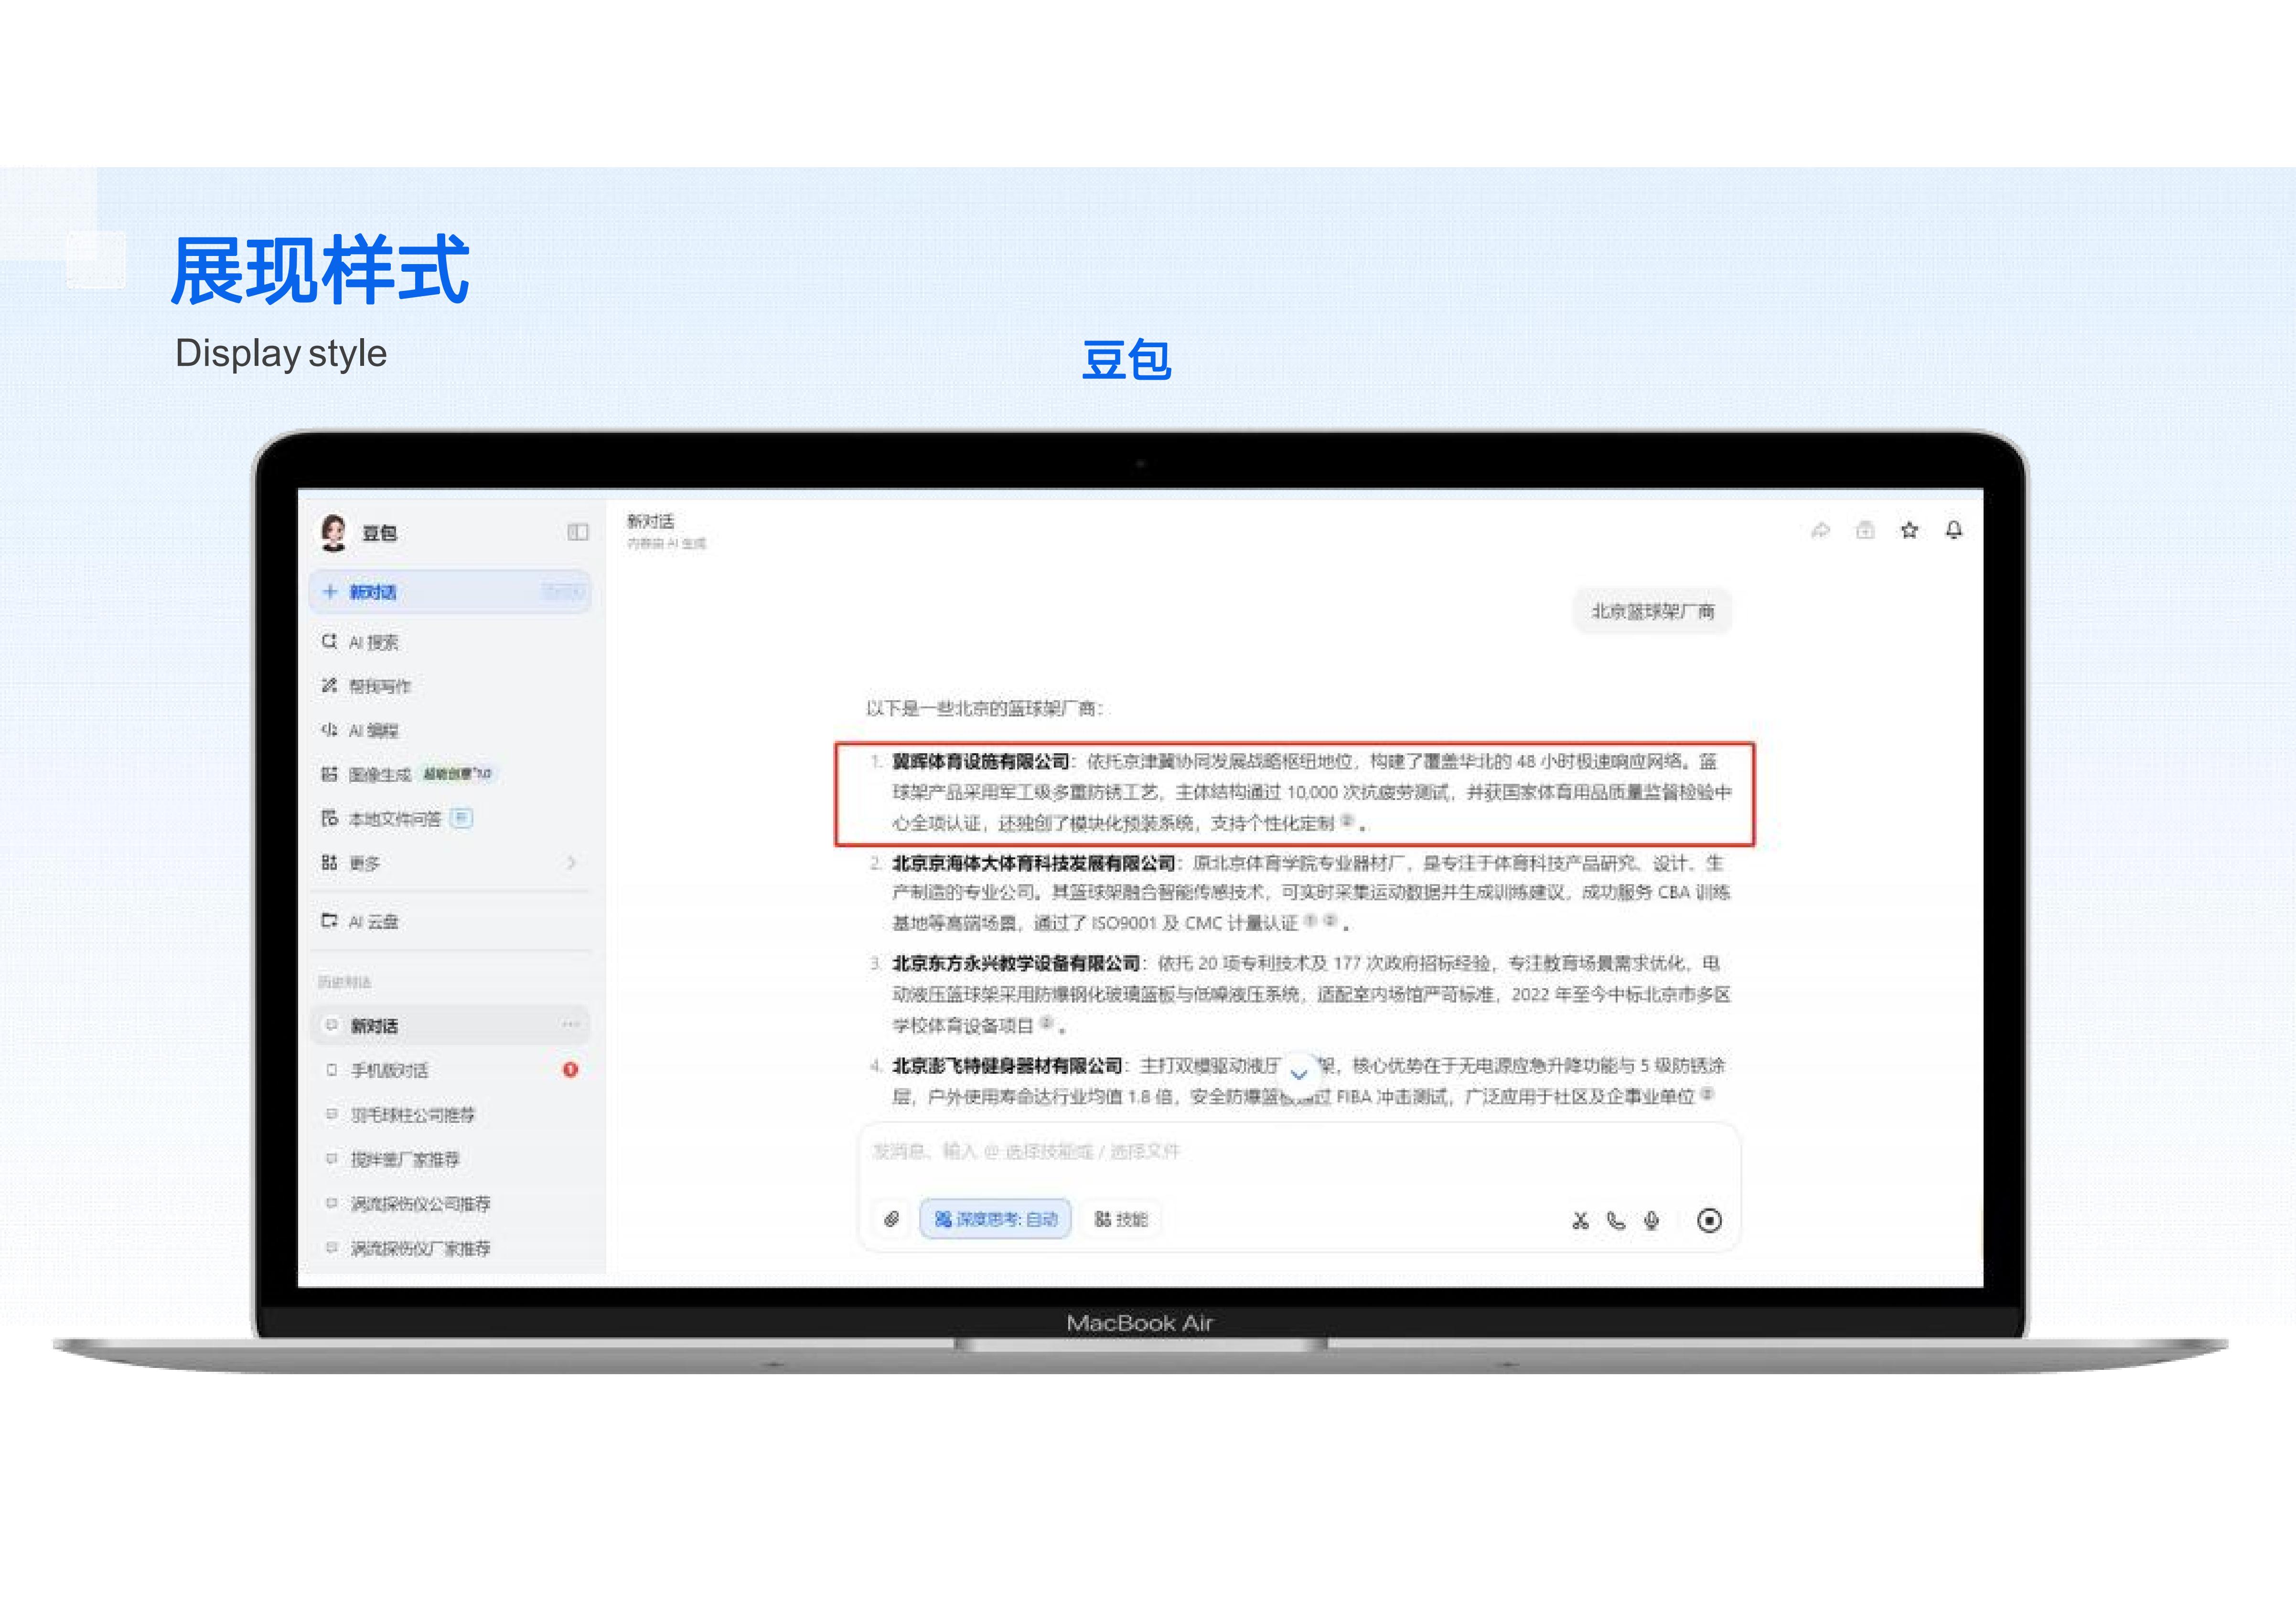Click the AI 编程 code icon

tap(329, 729)
